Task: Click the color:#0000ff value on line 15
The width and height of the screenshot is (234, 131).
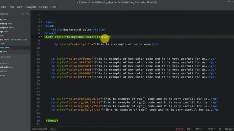Action: 80,66
